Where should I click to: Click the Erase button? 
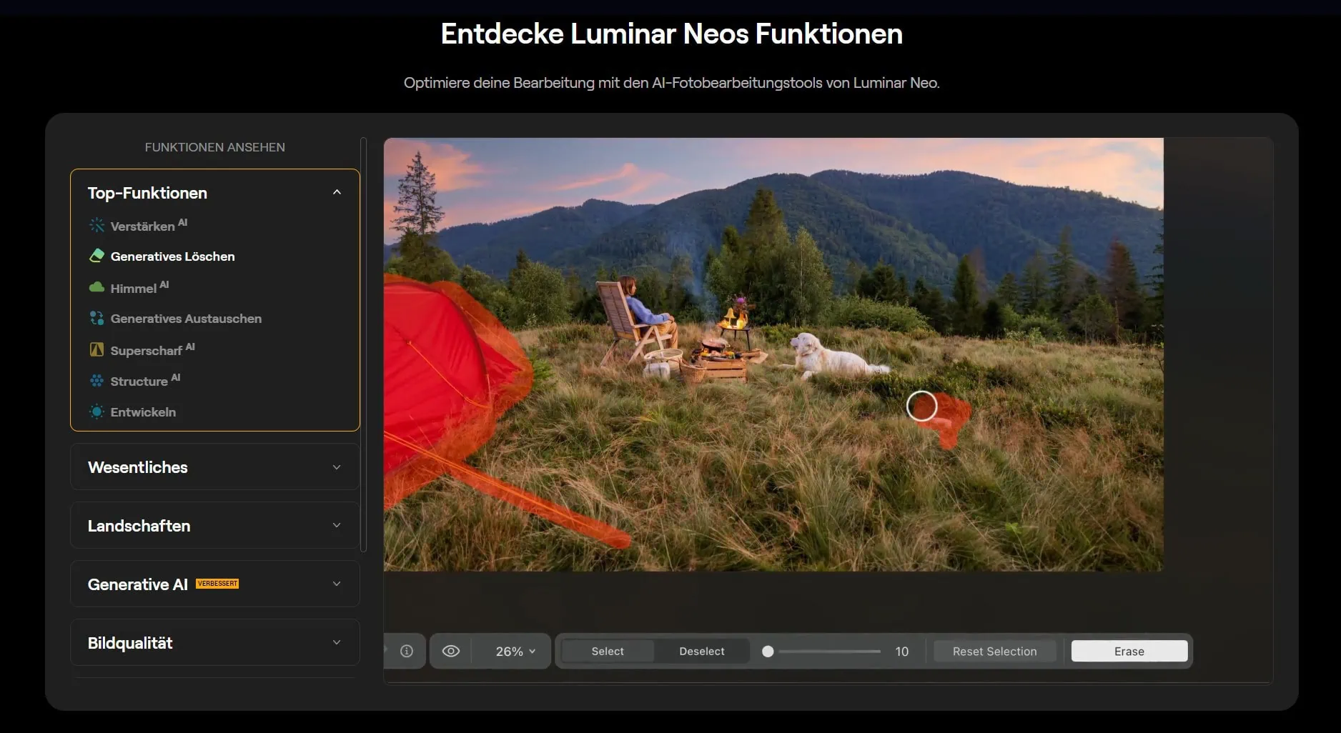tap(1129, 651)
